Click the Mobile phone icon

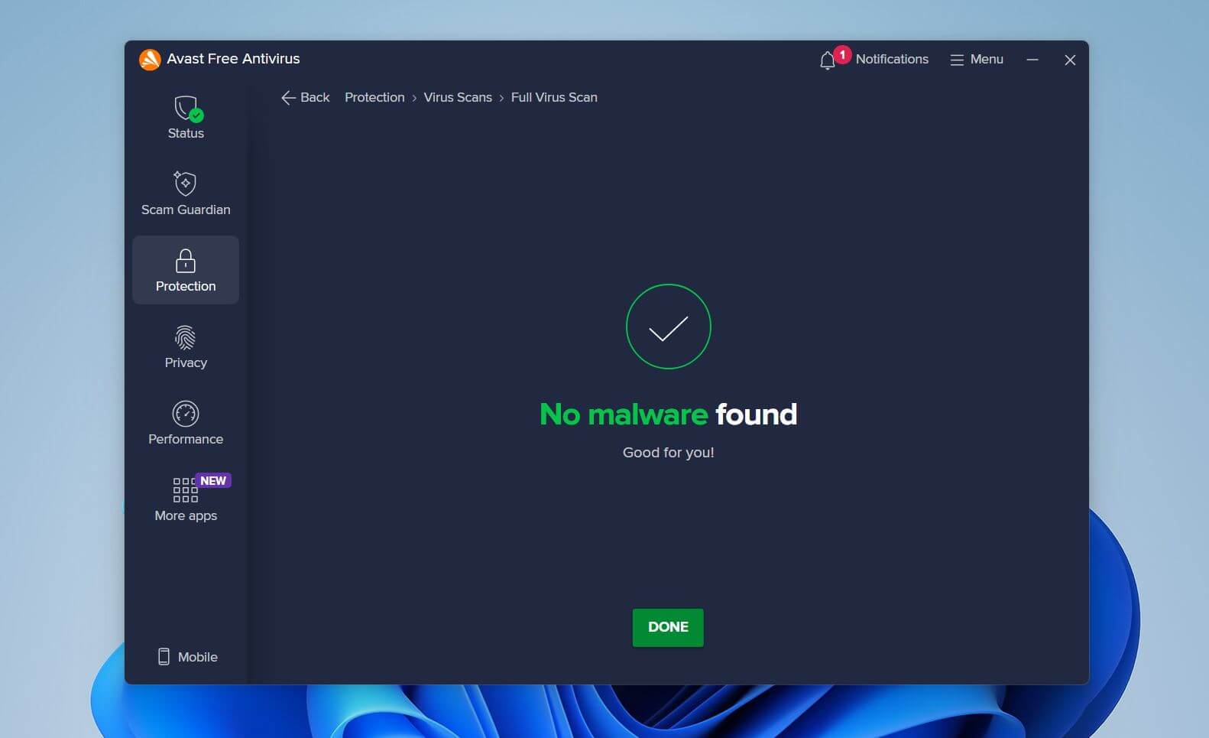click(x=164, y=657)
